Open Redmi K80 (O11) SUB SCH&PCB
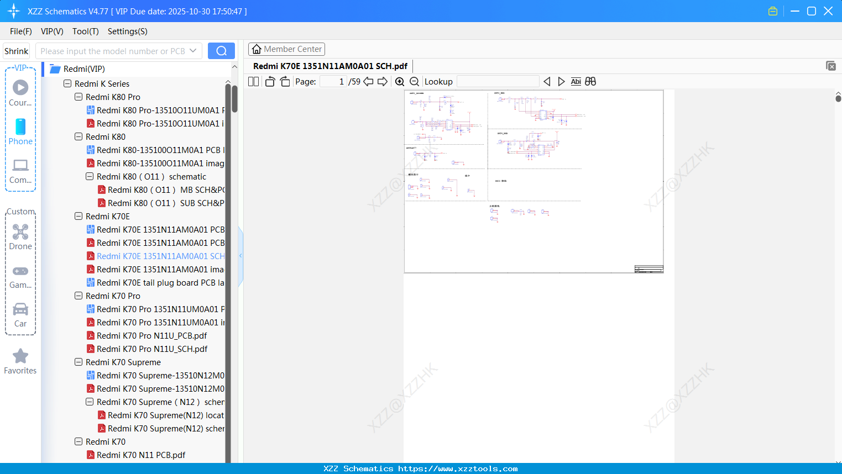This screenshot has height=474, width=842. tap(161, 203)
